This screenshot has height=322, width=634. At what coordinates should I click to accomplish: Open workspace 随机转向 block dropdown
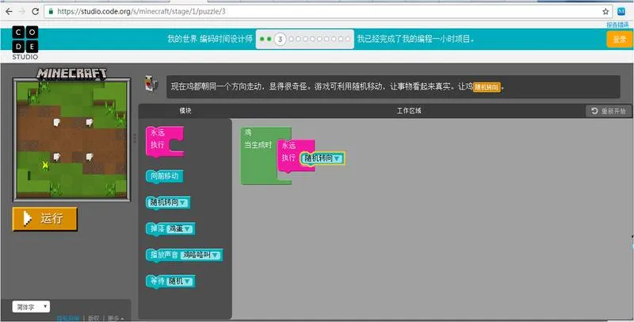pos(337,159)
